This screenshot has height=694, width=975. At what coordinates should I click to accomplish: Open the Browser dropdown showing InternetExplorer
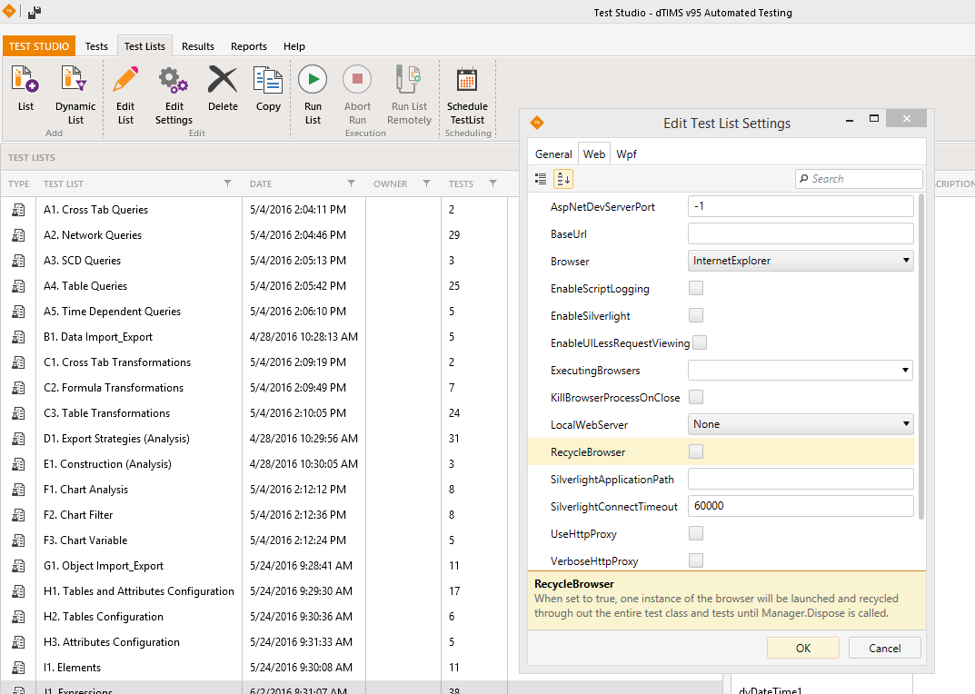pos(801,261)
